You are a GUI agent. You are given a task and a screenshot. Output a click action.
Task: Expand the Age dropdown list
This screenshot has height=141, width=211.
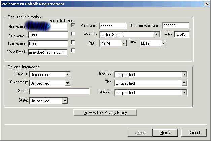(124, 43)
